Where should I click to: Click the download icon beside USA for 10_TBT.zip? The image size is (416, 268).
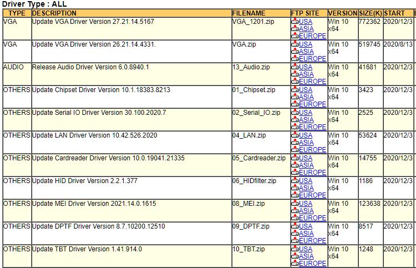pos(295,249)
